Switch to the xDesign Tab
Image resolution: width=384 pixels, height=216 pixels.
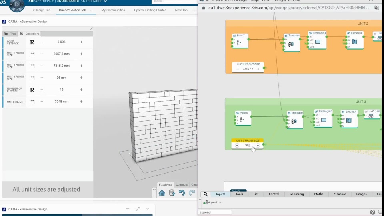(x=42, y=10)
